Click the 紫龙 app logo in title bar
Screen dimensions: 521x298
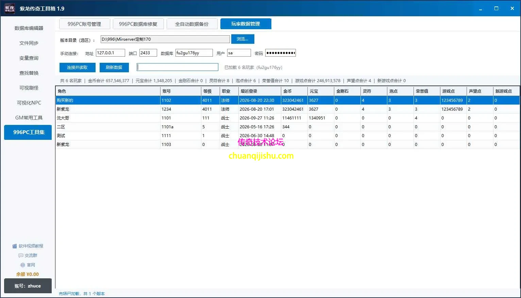pyautogui.click(x=10, y=8)
